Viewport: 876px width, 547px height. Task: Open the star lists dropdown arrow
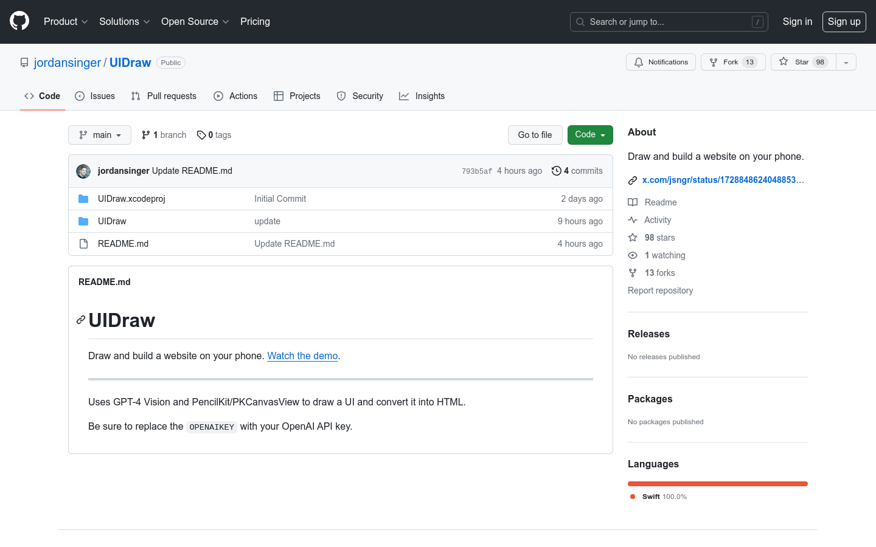(846, 63)
